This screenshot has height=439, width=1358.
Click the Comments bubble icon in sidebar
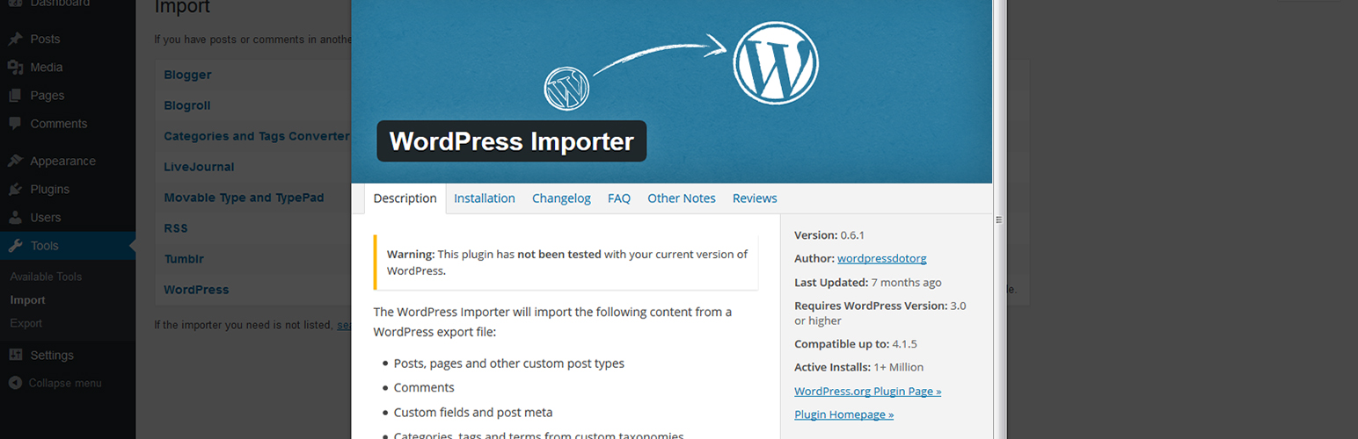15,123
